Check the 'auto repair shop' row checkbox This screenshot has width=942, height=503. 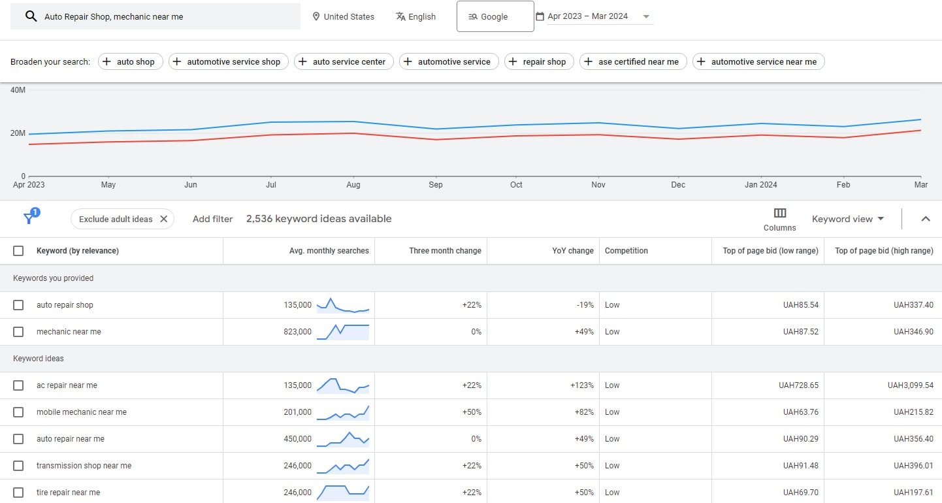[x=18, y=305]
